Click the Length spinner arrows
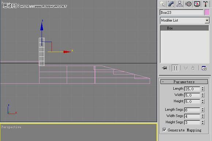This screenshot has height=141, width=212. click(x=202, y=89)
